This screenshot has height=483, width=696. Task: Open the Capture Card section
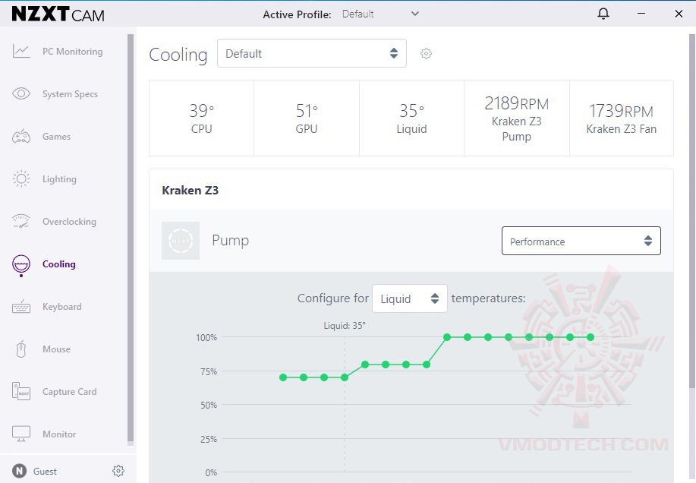[69, 392]
